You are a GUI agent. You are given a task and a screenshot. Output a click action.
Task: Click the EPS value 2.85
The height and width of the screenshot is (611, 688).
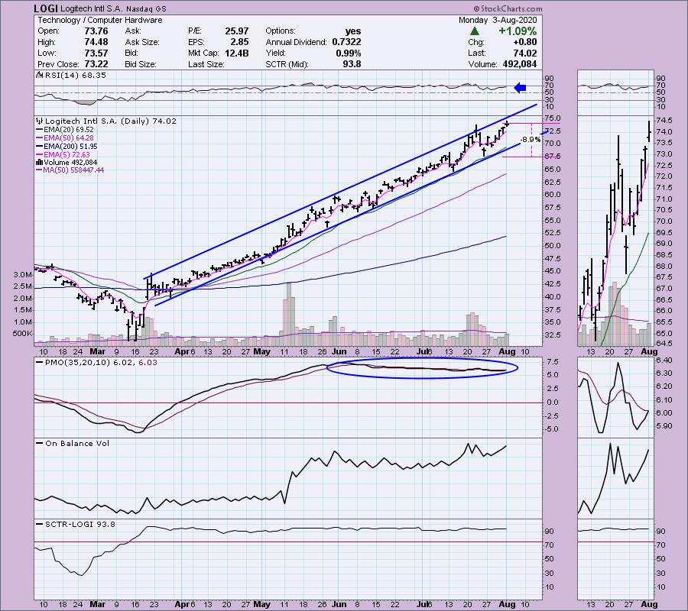pyautogui.click(x=239, y=42)
